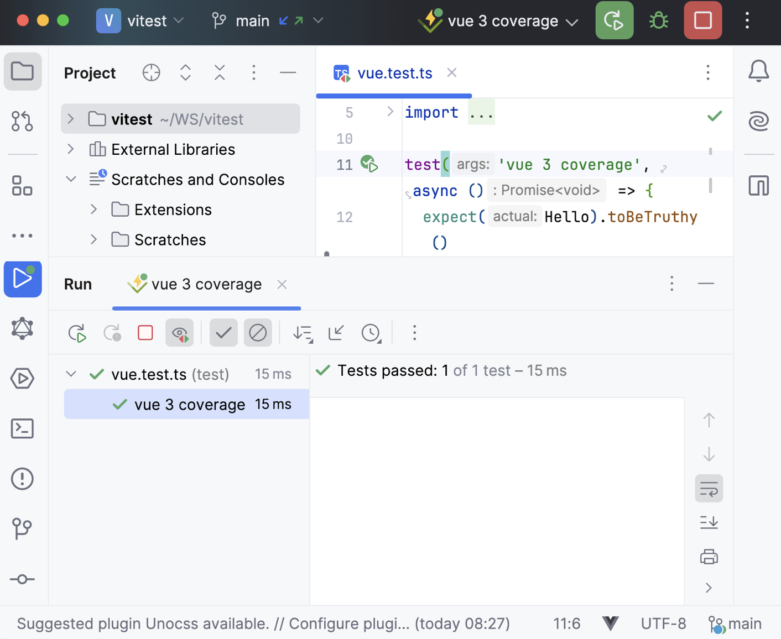Screen dimensions: 781x639
Task: Stop the running vue 3 coverage process
Action: (702, 21)
